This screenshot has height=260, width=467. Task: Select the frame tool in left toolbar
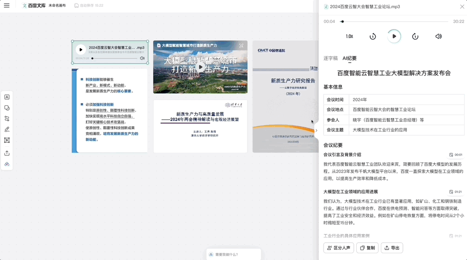[x=7, y=140]
